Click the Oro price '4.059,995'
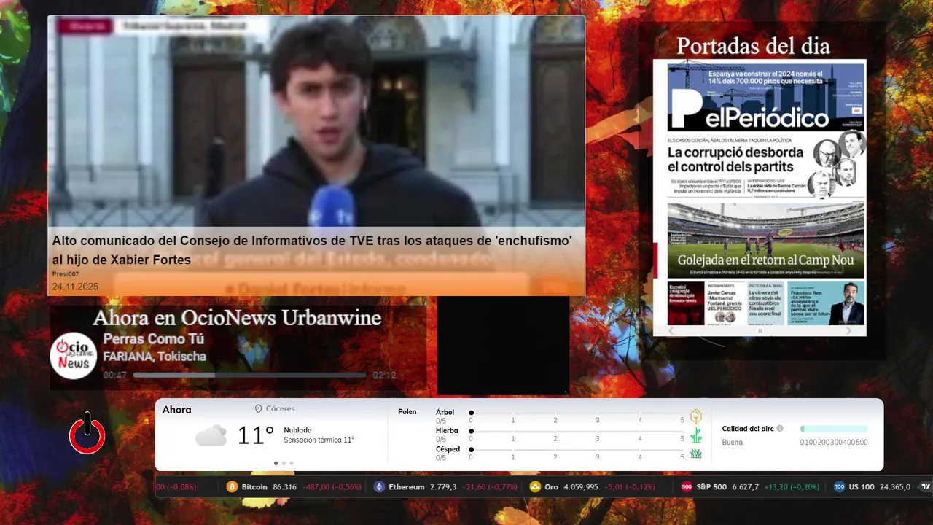The width and height of the screenshot is (933, 525). [x=581, y=487]
